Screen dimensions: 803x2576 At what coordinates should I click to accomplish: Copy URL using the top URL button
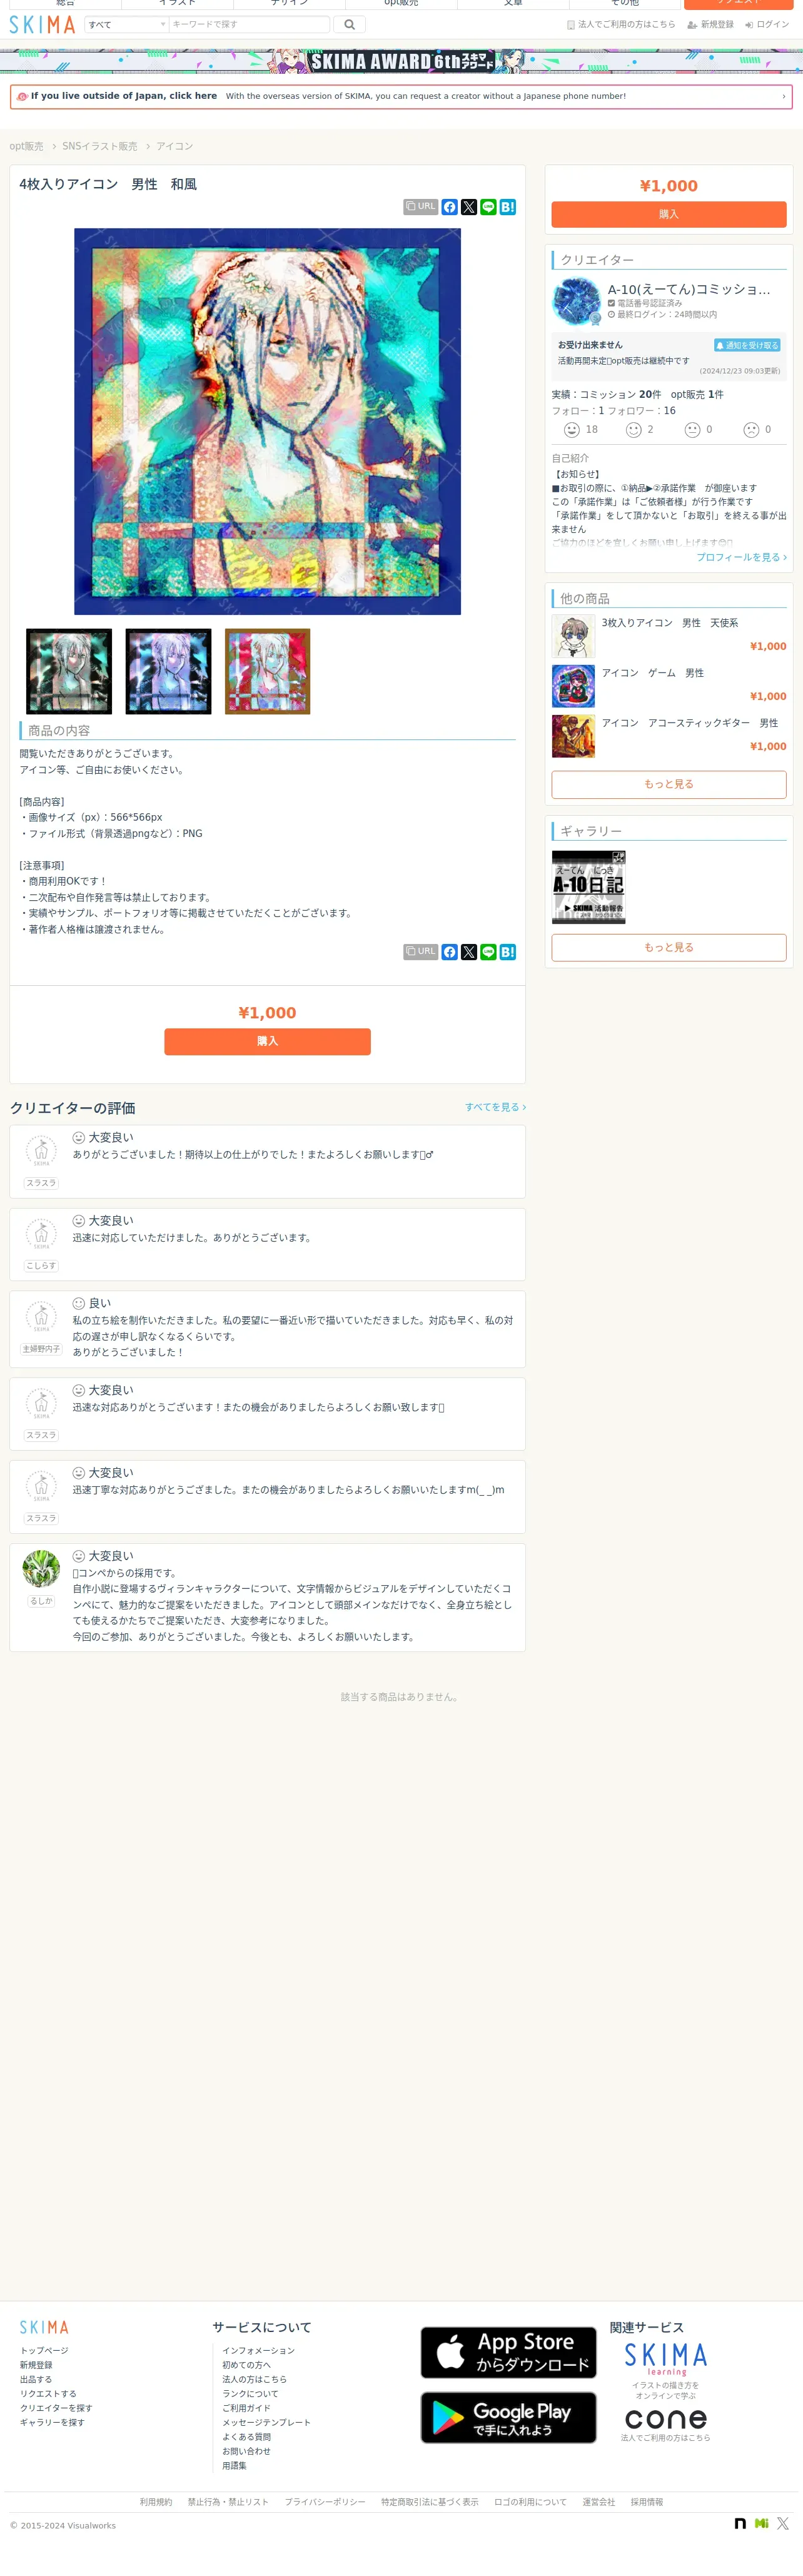coord(421,207)
